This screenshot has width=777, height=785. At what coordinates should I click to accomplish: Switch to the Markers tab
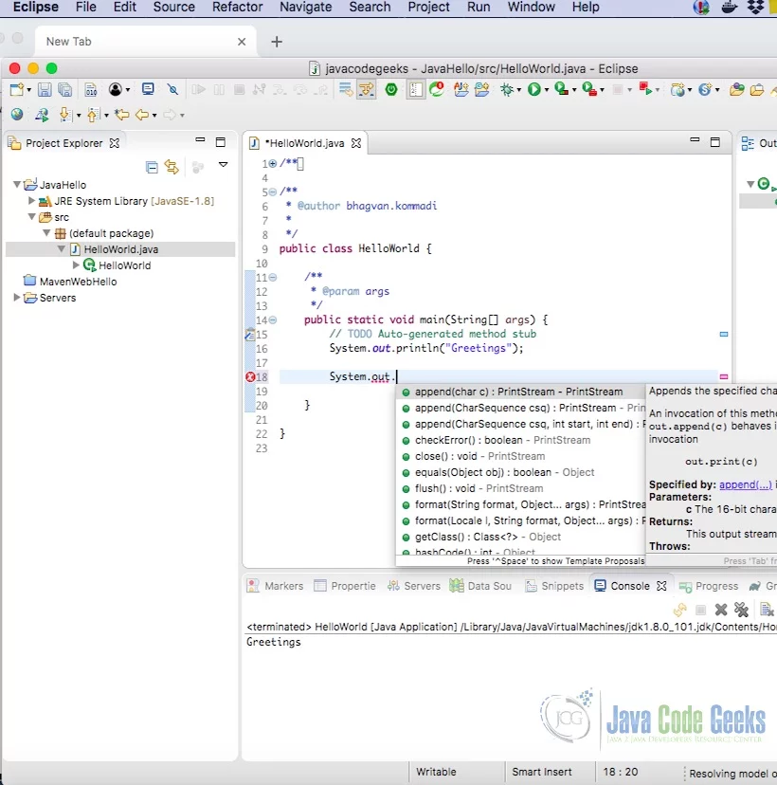[276, 586]
